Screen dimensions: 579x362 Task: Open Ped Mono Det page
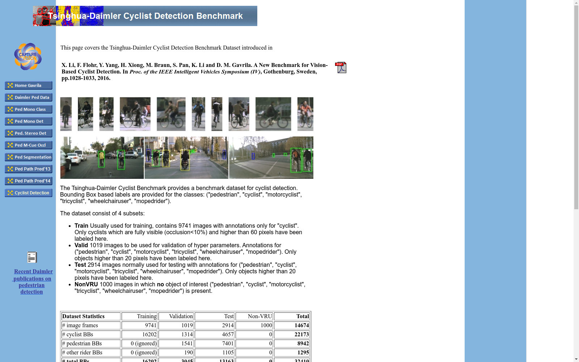click(29, 121)
